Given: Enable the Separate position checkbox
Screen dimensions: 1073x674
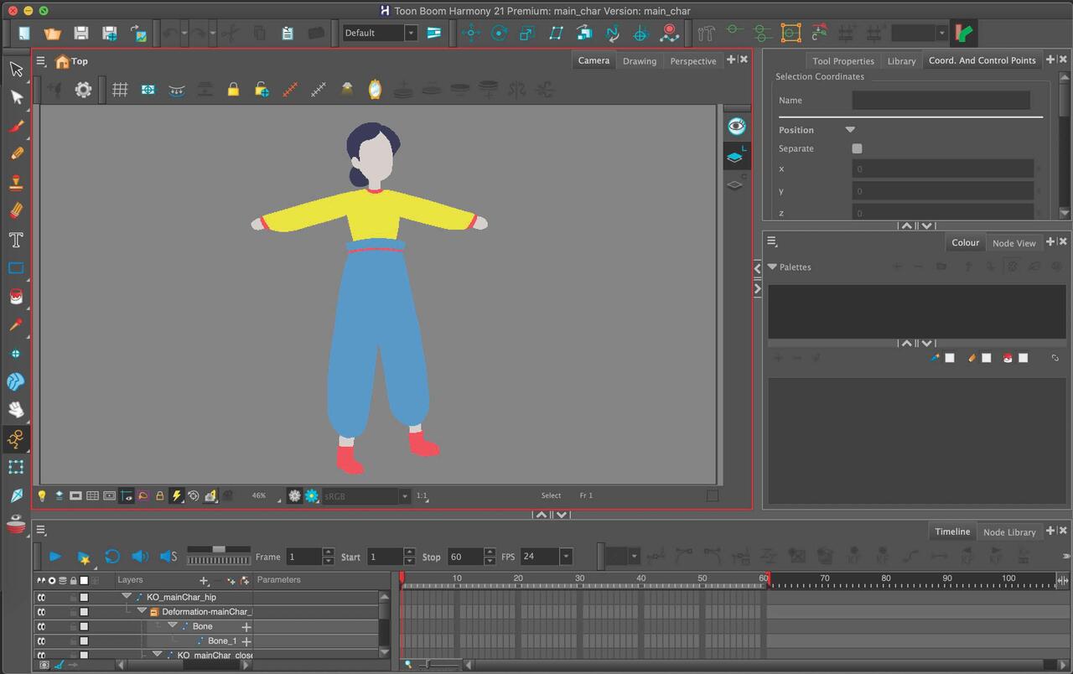Looking at the screenshot, I should (x=857, y=148).
